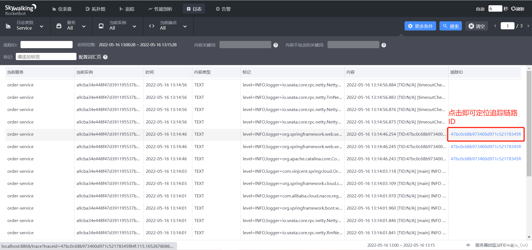Click the 追踪ID input field
This screenshot has height=250, width=532.
(47, 45)
